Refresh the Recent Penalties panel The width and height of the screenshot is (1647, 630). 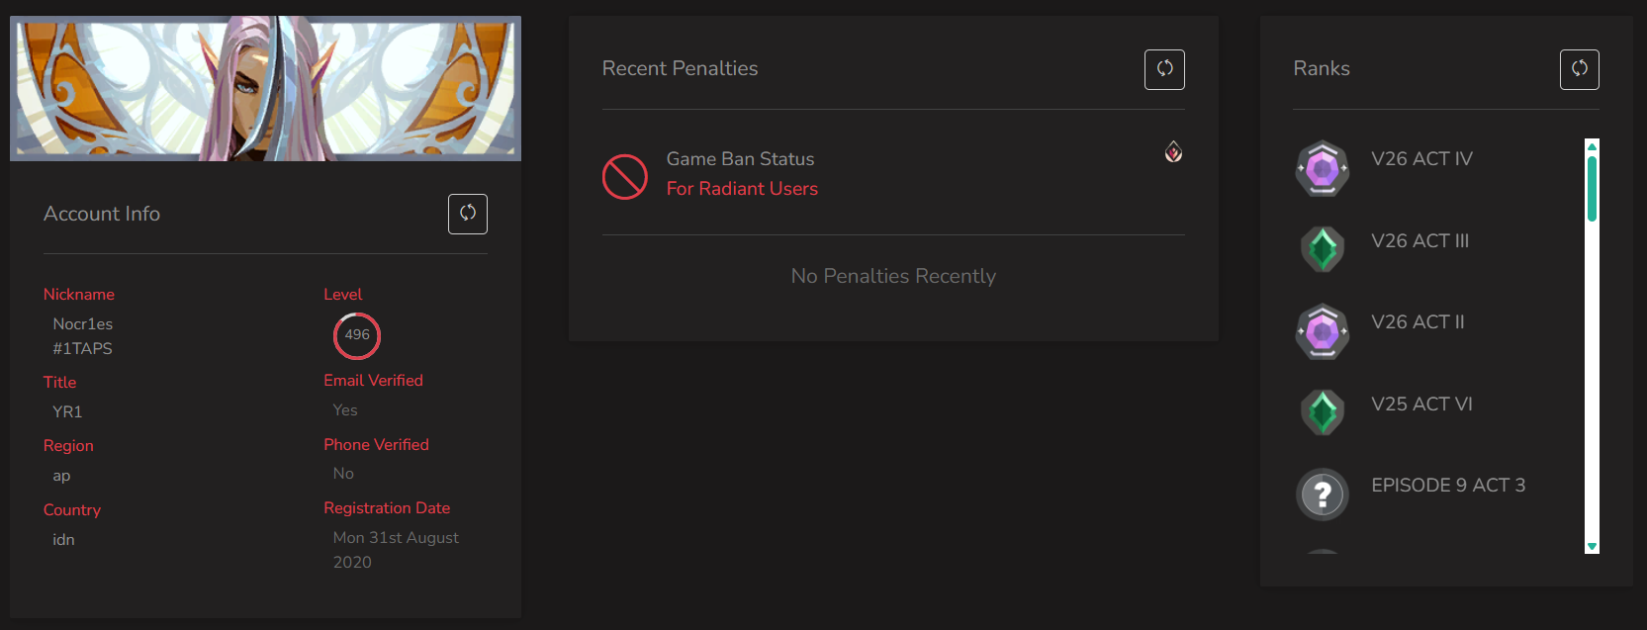1164,69
